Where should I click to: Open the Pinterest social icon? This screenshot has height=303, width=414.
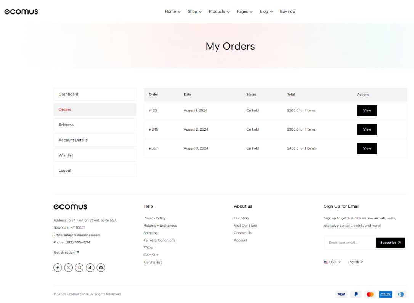point(101,268)
